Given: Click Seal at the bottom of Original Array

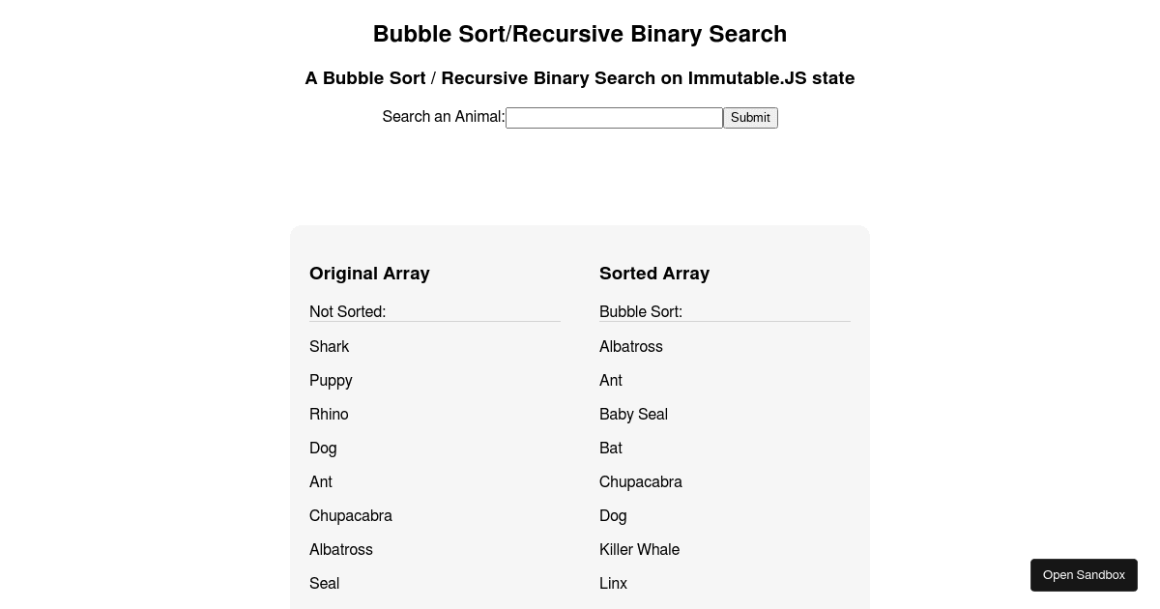Looking at the screenshot, I should click(x=324, y=583).
